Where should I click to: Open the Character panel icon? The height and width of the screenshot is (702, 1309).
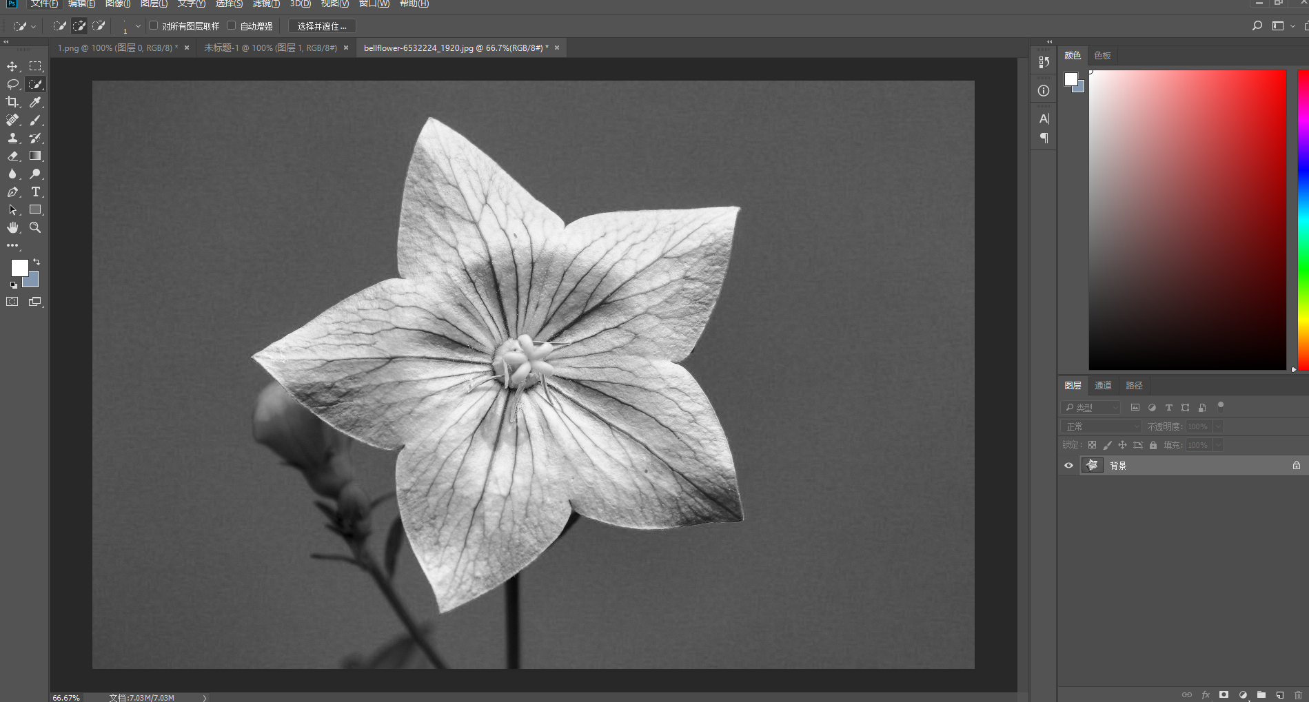point(1044,118)
